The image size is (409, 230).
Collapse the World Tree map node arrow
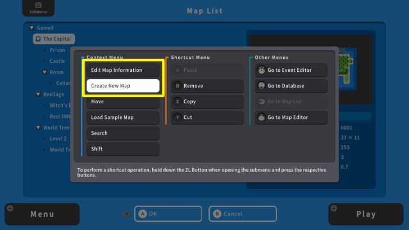[x=38, y=128]
